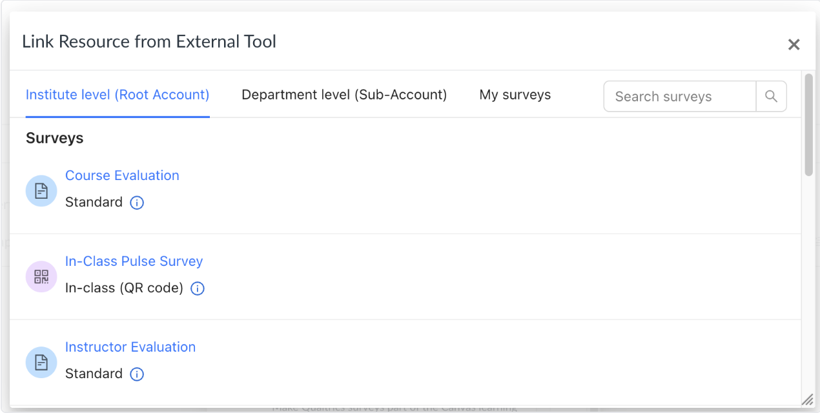This screenshot has height=413, width=820.
Task: Click the In-Class Pulse Survey QR code icon
Action: pos(41,277)
